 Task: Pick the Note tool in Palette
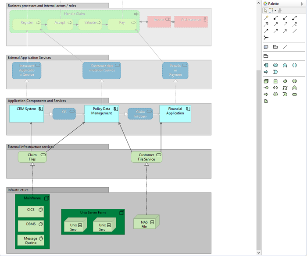(266, 47)
